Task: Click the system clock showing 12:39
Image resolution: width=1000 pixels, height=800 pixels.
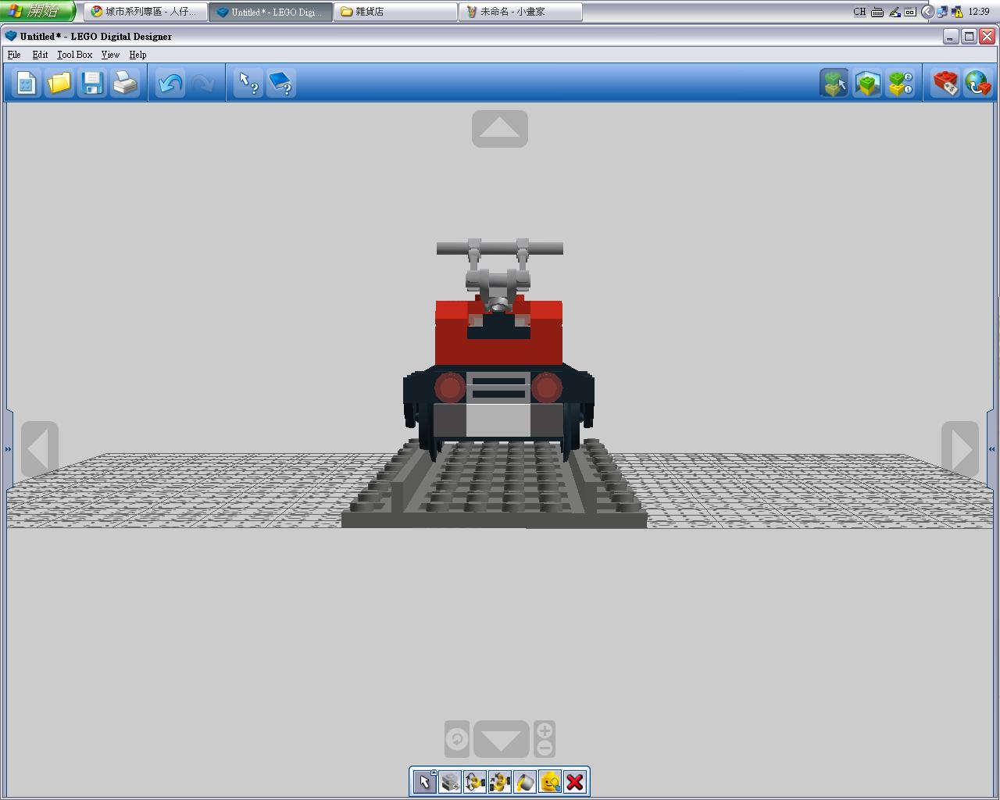Action: point(979,12)
